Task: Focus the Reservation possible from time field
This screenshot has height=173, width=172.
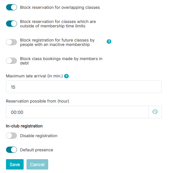Action: pyautogui.click(x=77, y=112)
